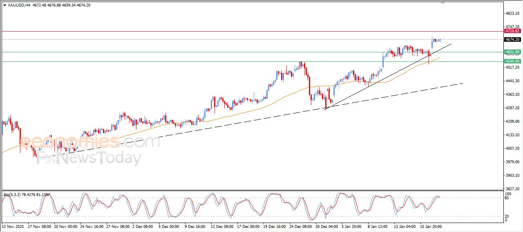Image resolution: width=523 pixels, height=232 pixels.
Task: Click the 3827.20 price axis value
Action: [512, 189]
